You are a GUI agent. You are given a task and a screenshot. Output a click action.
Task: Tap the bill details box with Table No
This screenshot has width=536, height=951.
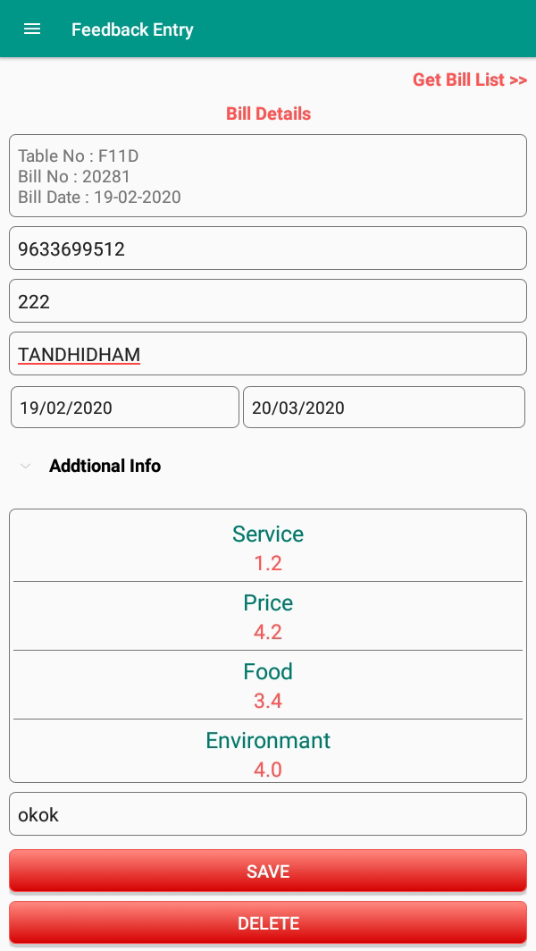pos(268,176)
